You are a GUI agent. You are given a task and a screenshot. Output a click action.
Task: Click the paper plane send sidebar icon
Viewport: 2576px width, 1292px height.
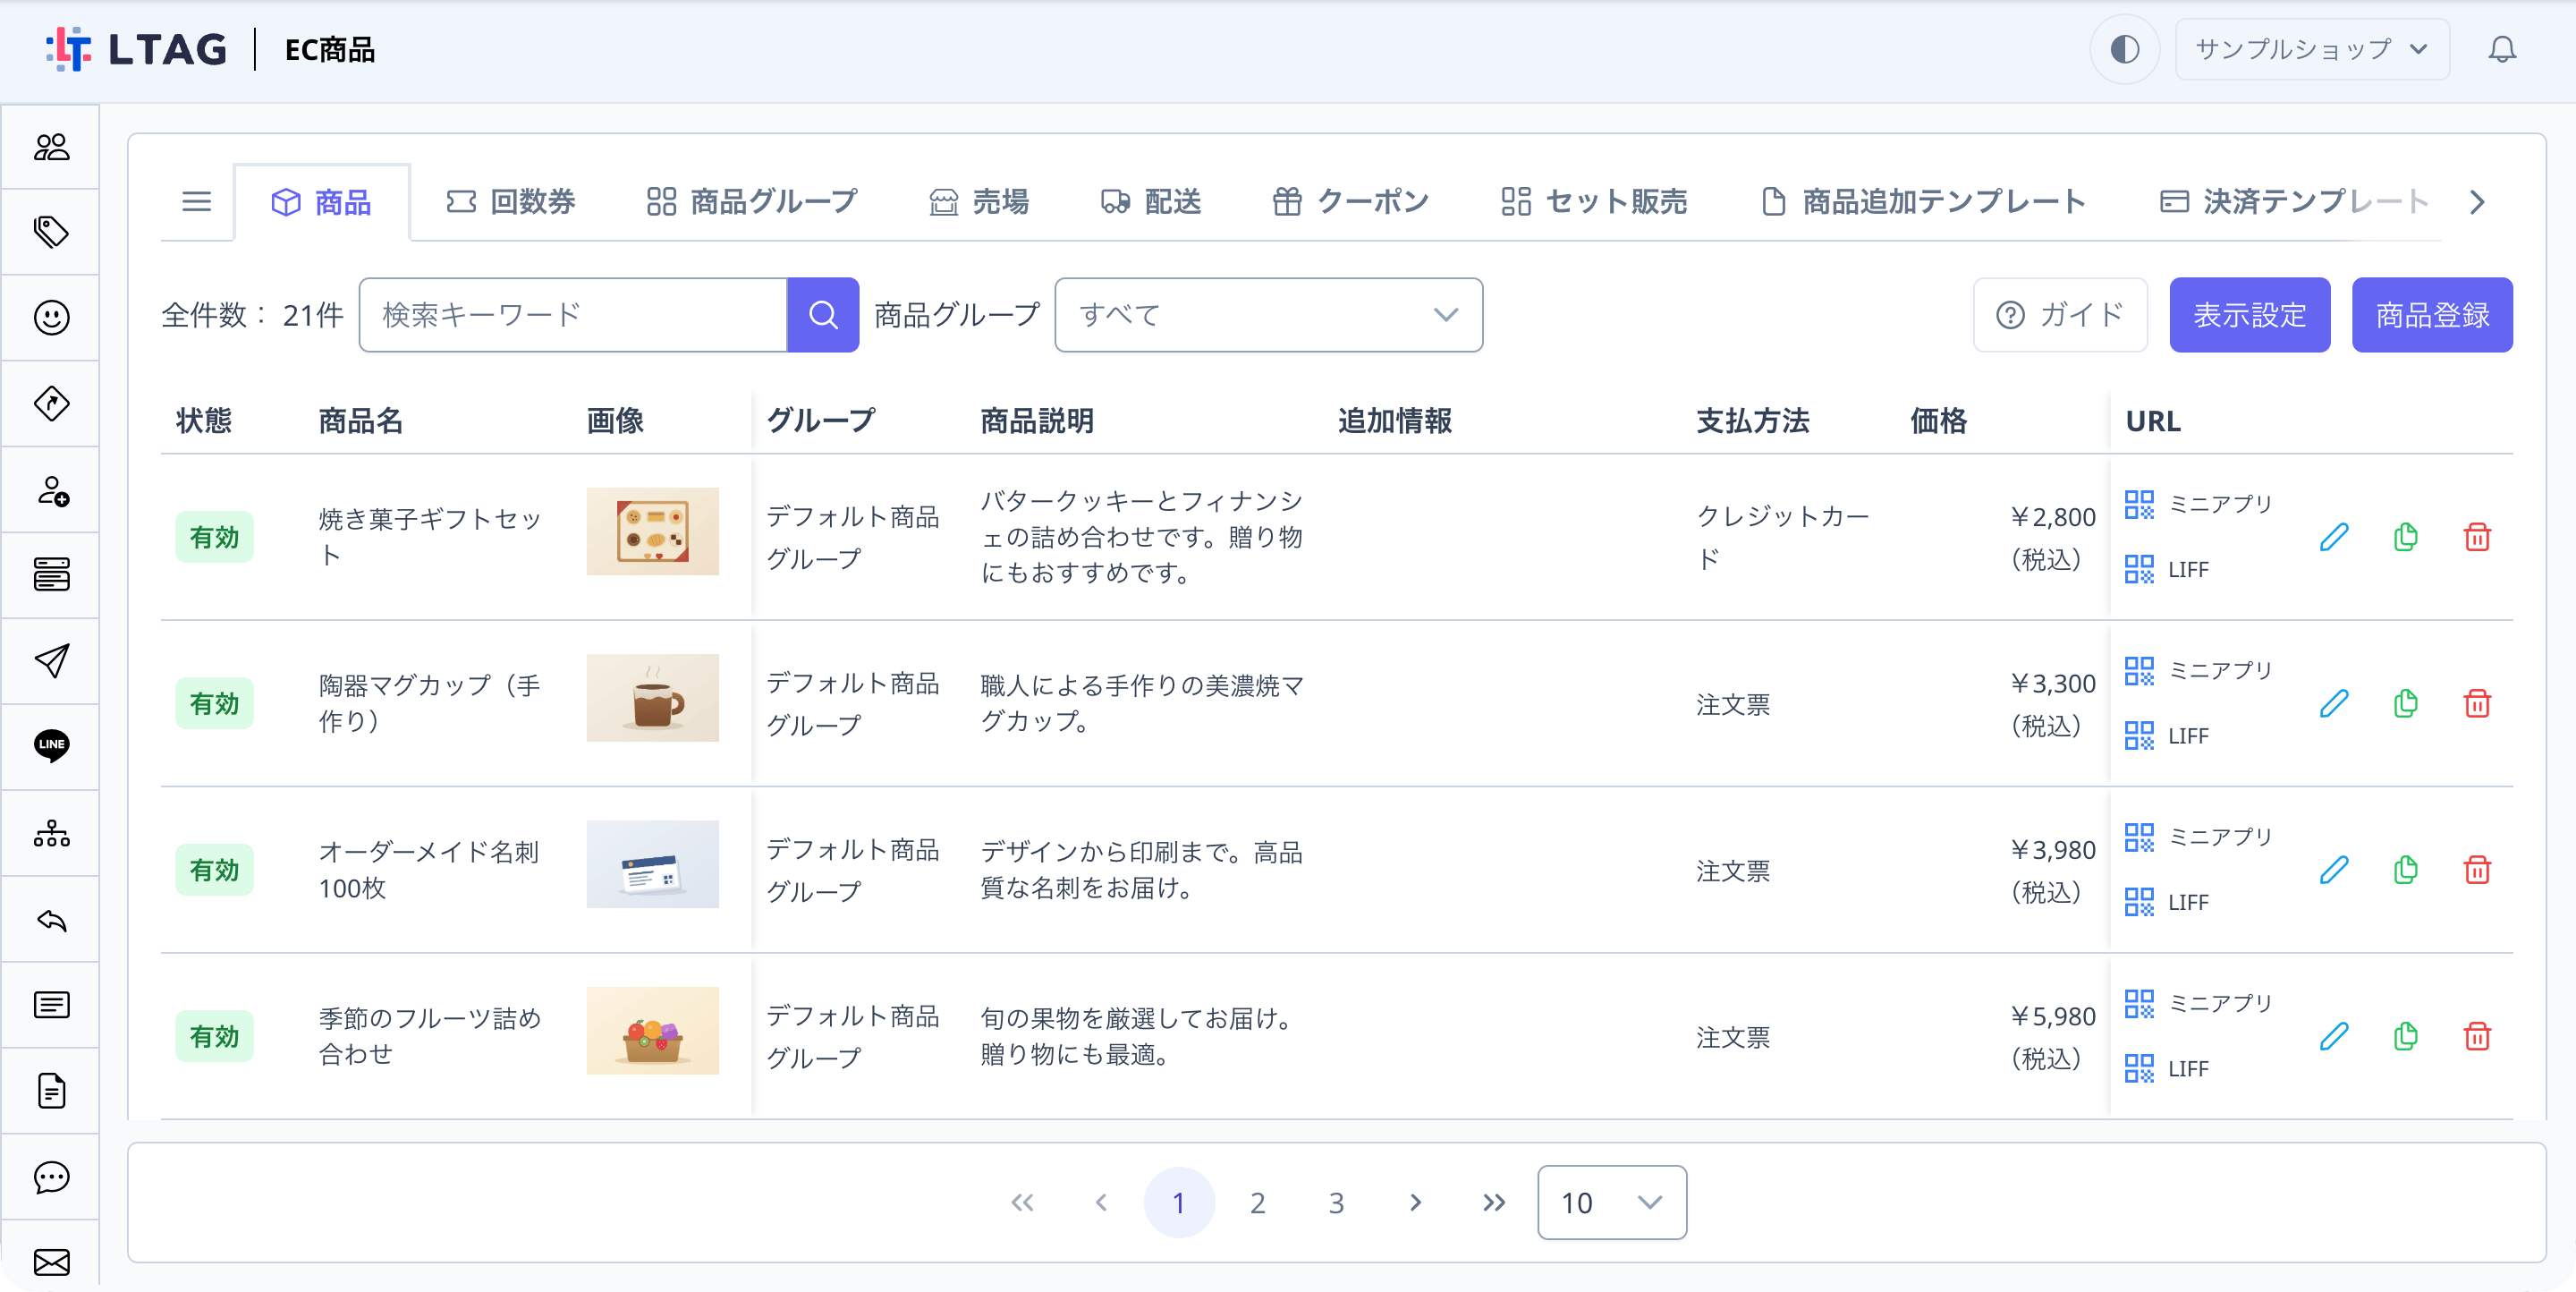(51, 661)
